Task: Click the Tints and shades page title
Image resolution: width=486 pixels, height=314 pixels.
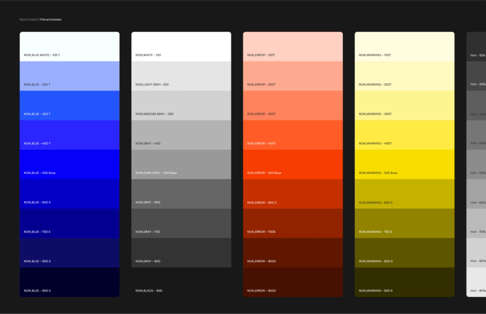Action: [51, 19]
